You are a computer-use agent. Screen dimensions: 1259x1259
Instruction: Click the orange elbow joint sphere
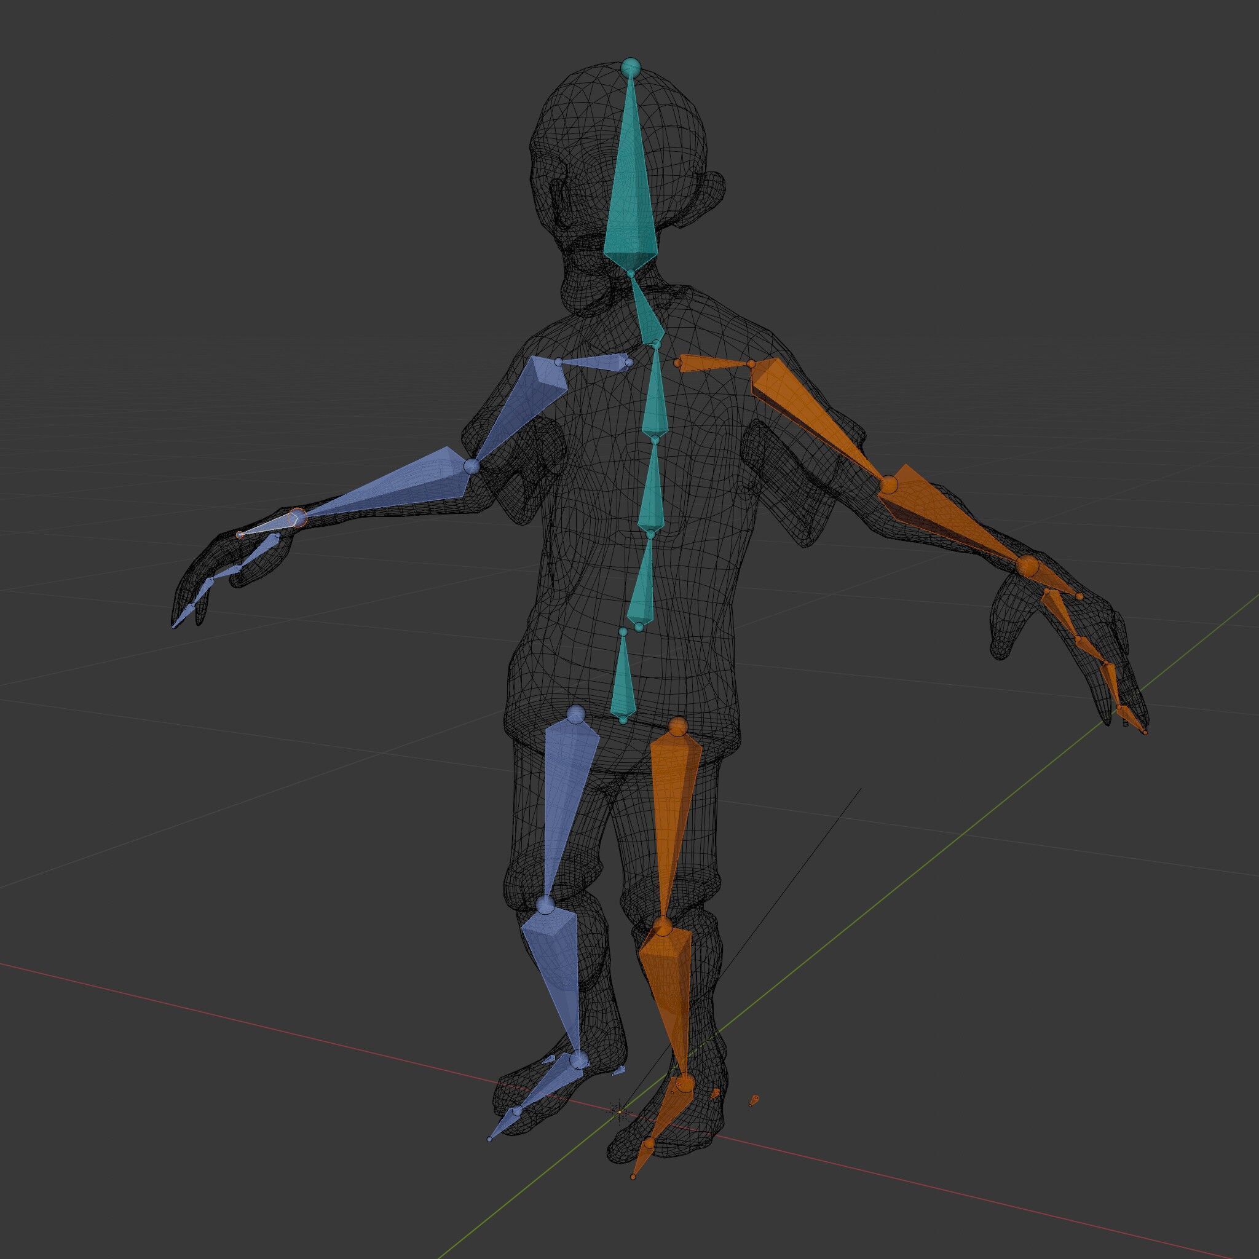coord(890,485)
